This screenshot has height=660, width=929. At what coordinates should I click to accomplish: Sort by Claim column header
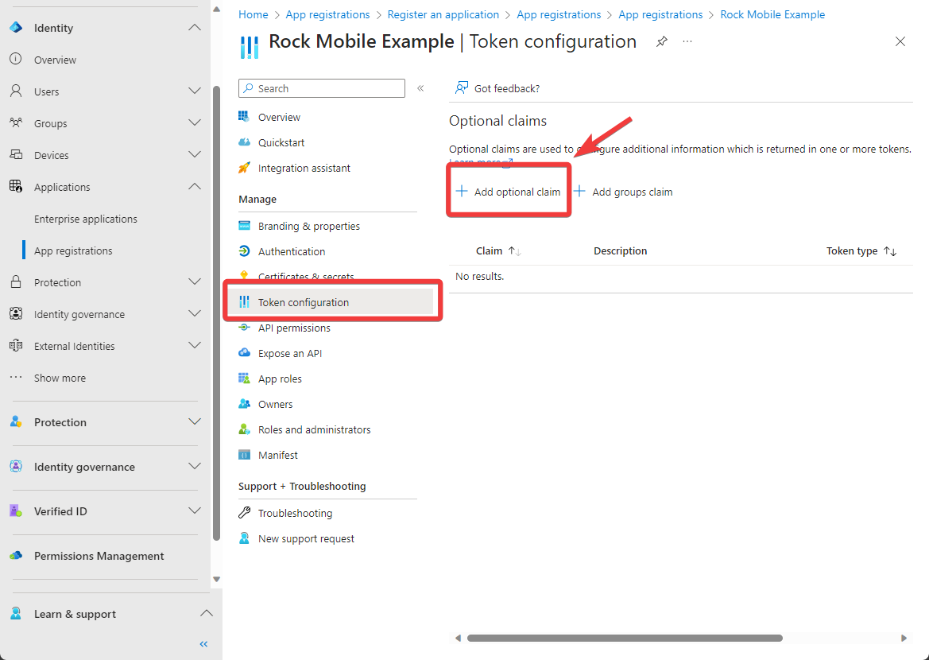click(x=498, y=250)
